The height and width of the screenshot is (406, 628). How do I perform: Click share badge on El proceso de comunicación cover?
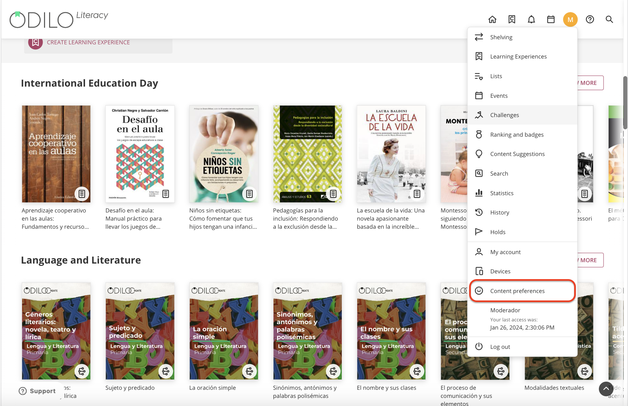(x=501, y=371)
